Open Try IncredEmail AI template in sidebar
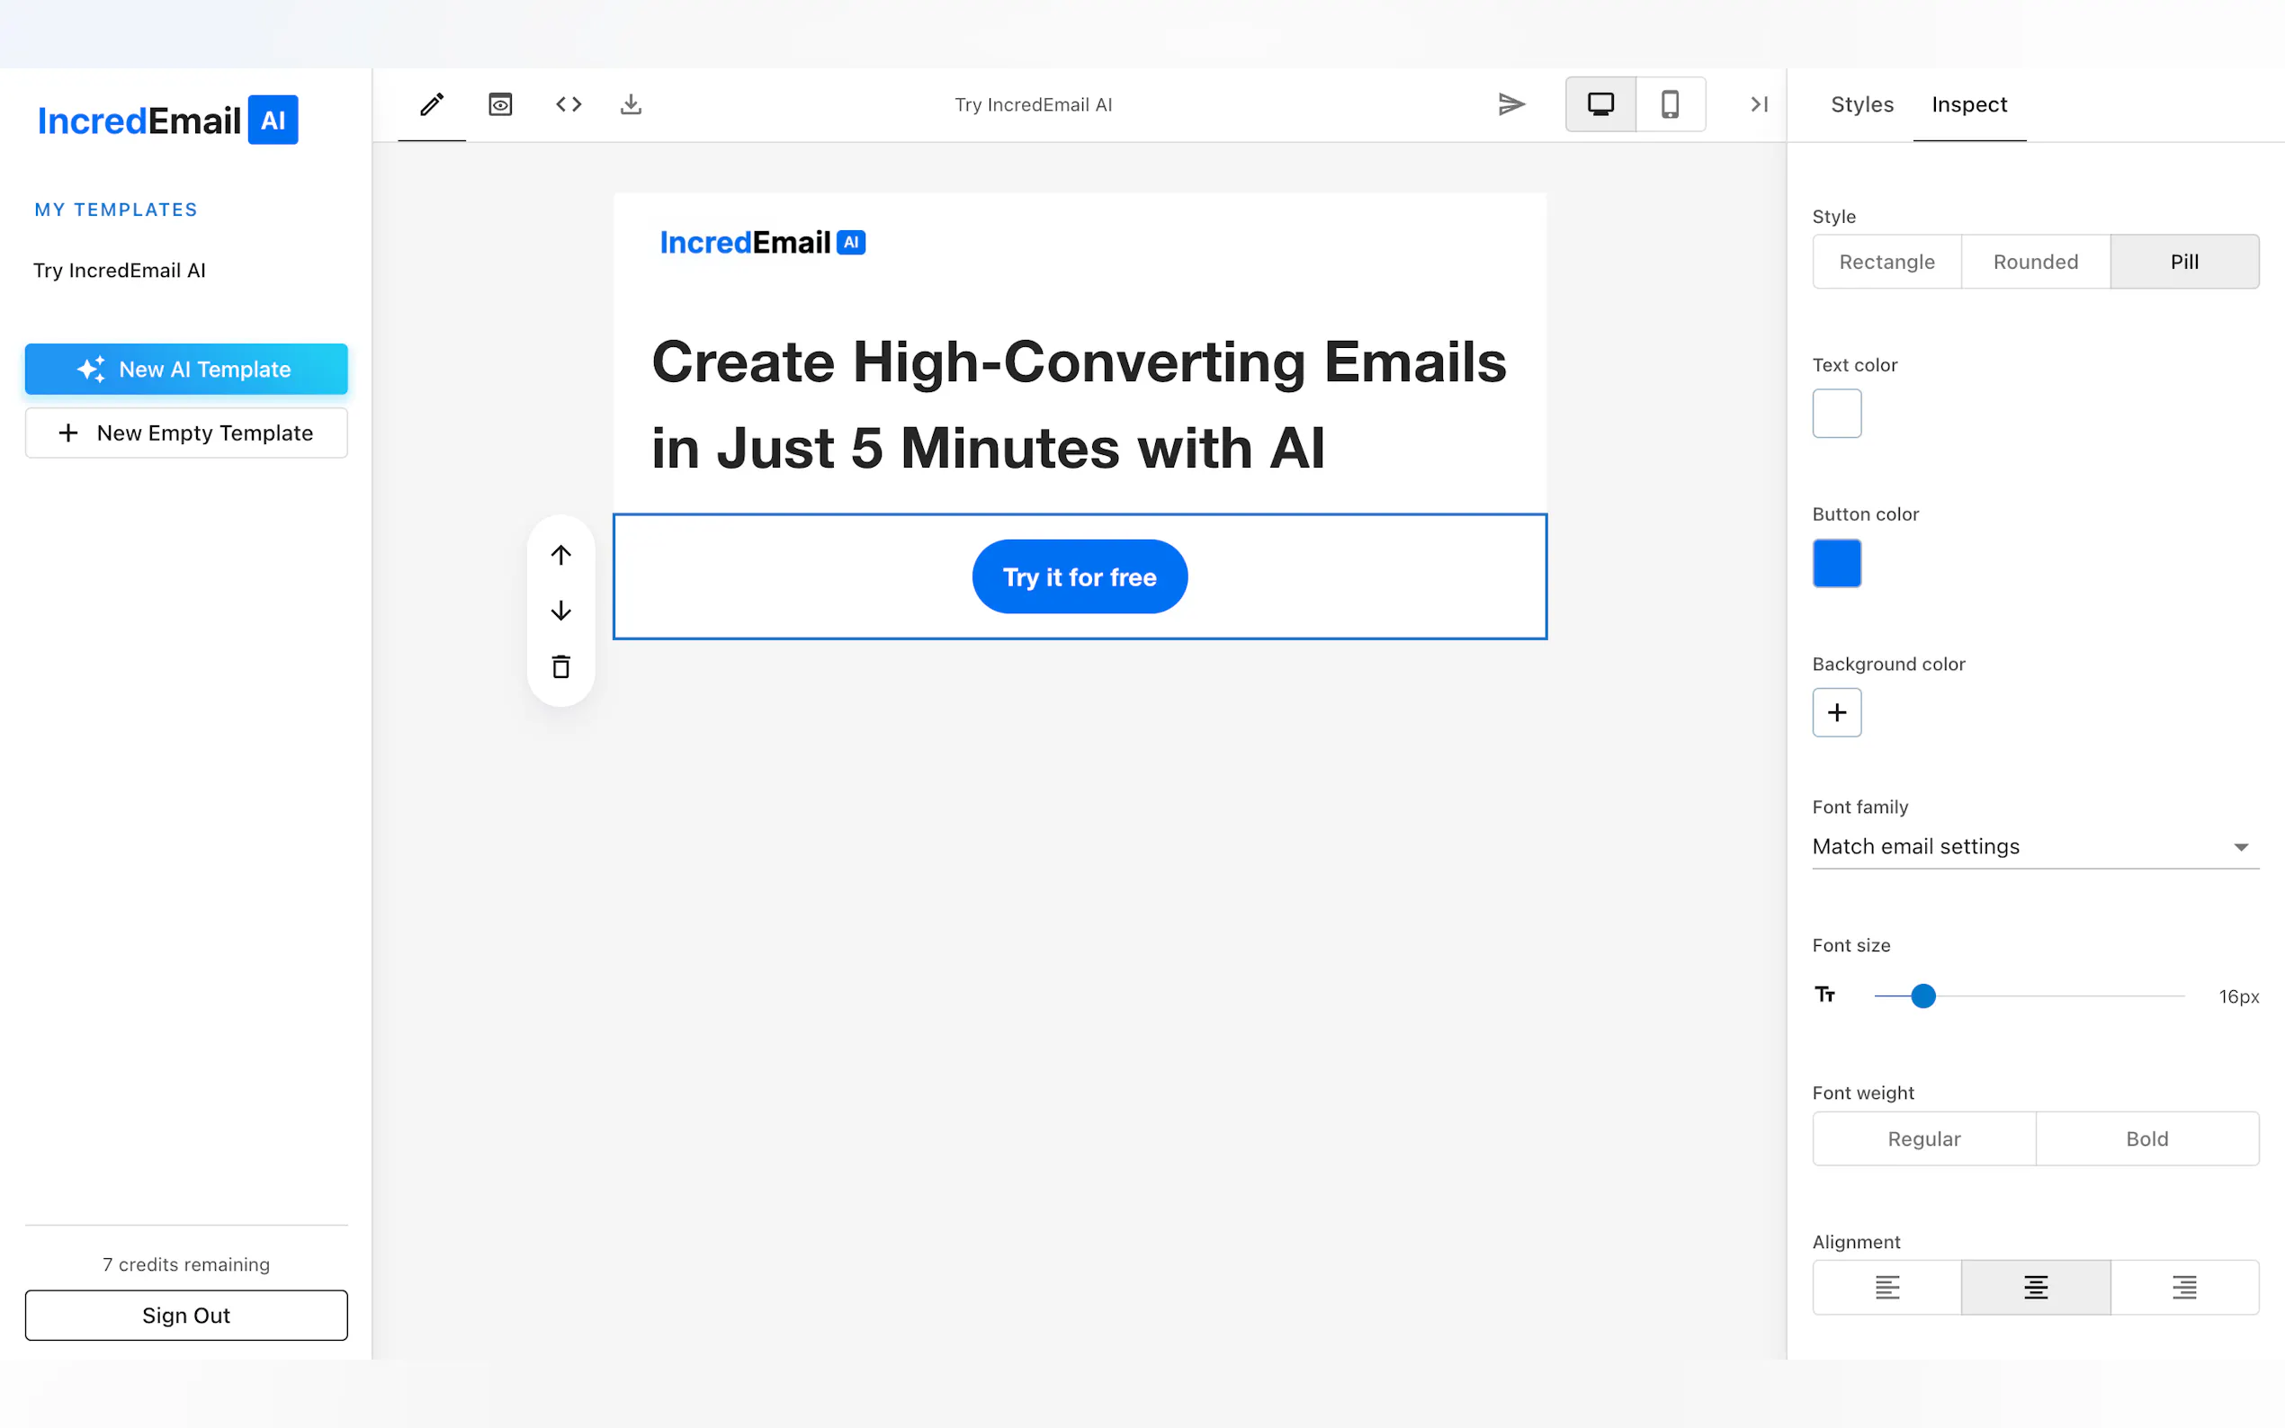 pyautogui.click(x=119, y=270)
